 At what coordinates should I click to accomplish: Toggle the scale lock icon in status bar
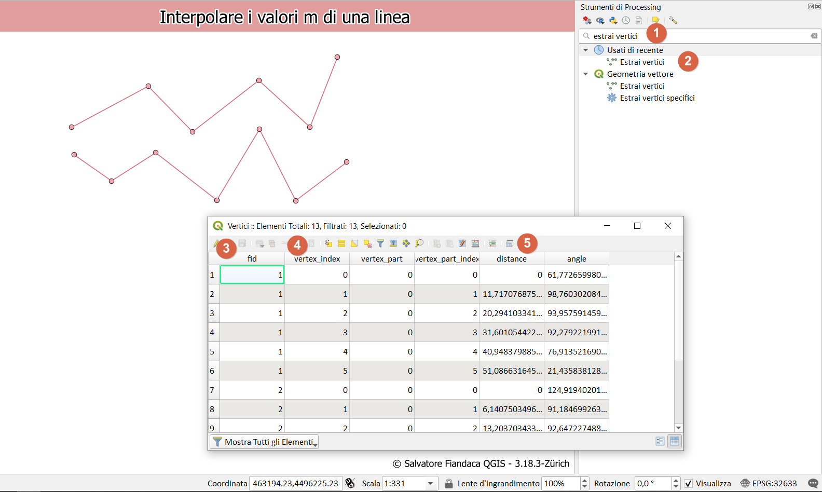click(x=449, y=484)
